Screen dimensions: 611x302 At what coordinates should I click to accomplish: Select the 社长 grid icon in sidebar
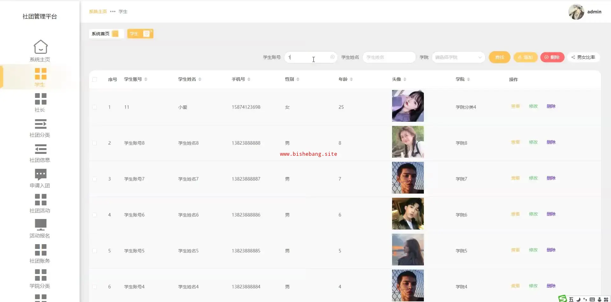(40, 99)
